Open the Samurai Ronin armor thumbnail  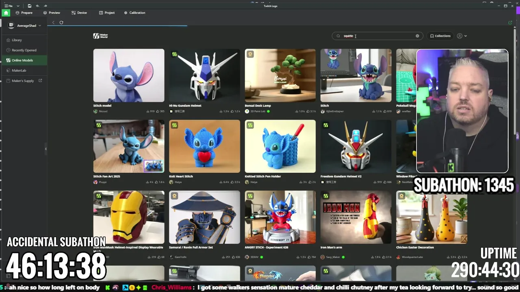coord(204,217)
